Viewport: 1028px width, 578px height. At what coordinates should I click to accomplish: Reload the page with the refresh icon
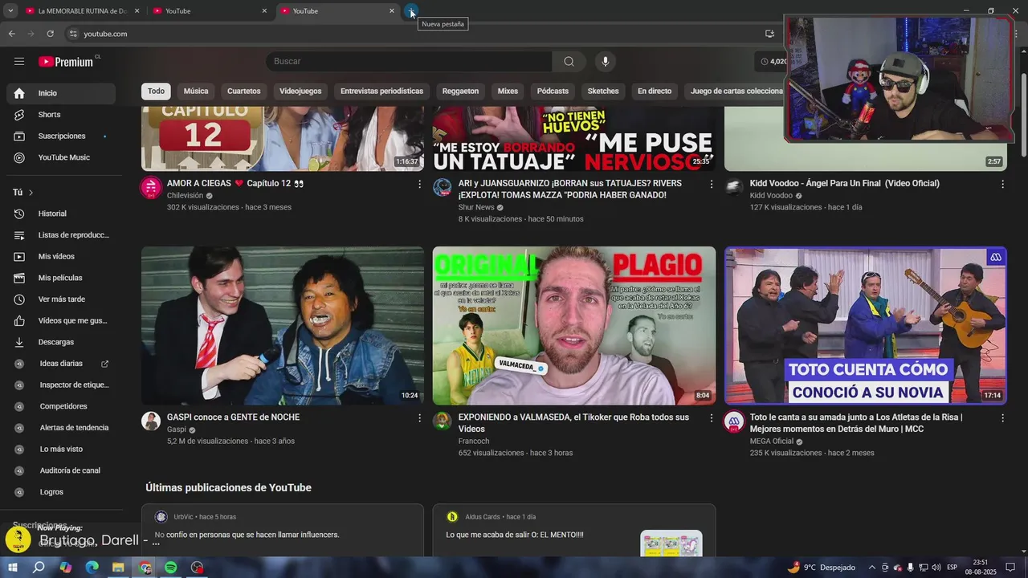click(x=50, y=34)
